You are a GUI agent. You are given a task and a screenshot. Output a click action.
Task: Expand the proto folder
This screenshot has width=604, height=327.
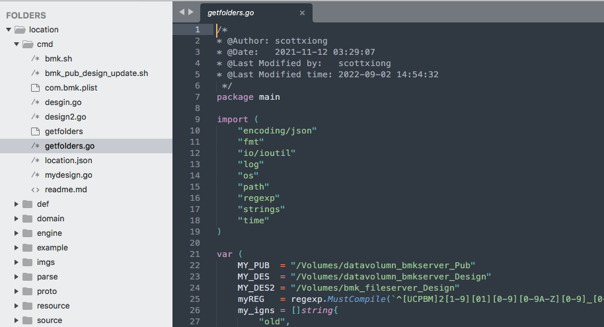pos(16,291)
